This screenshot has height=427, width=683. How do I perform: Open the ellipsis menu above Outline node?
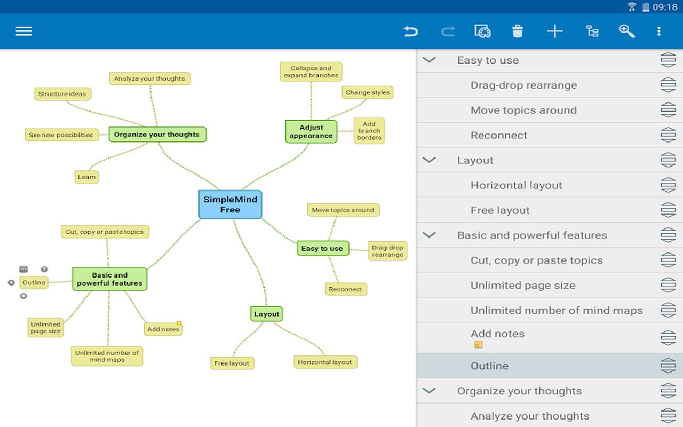(23, 270)
